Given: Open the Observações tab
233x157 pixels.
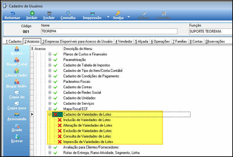Looking at the screenshot, I should pyautogui.click(x=215, y=42).
